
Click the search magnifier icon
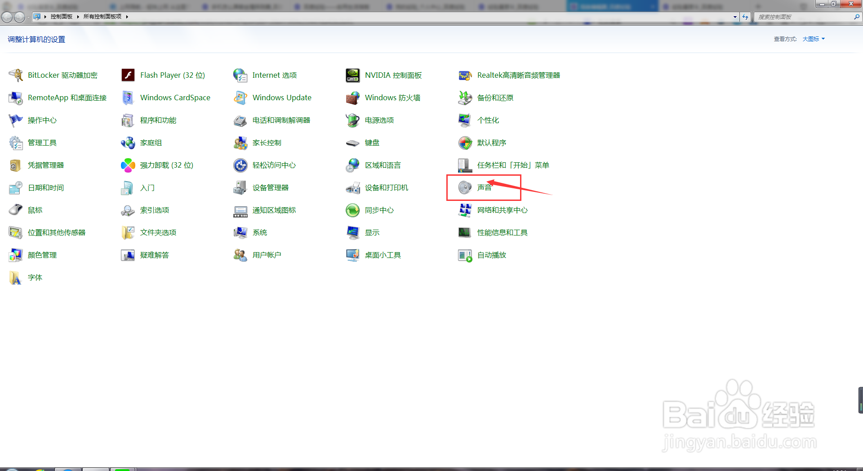857,17
